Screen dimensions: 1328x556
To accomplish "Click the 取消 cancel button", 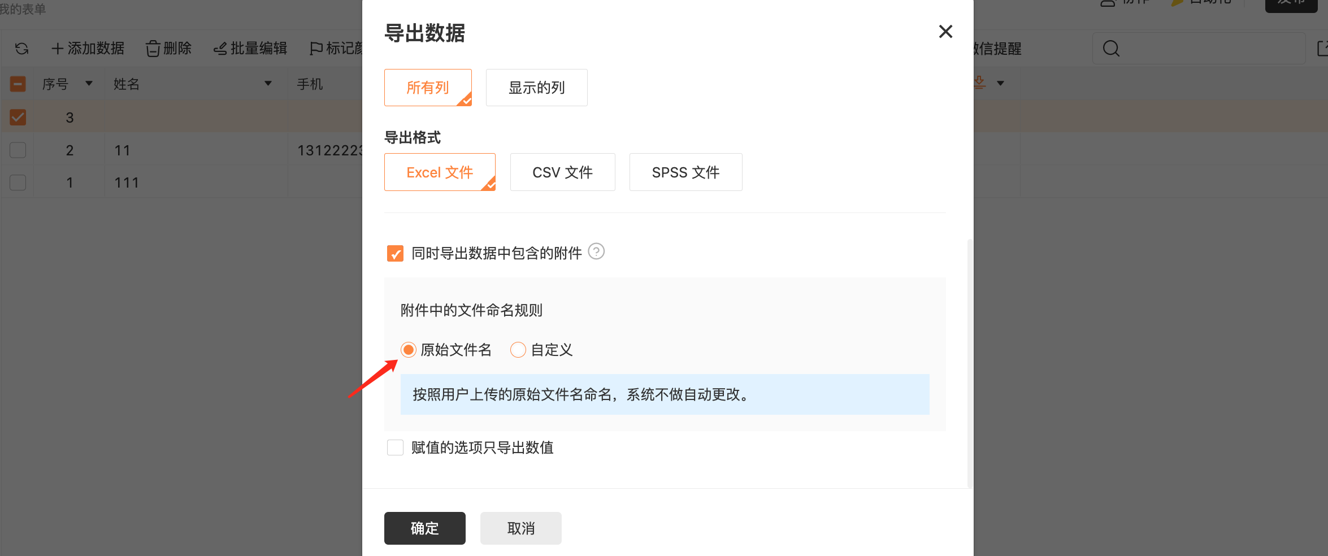I will coord(521,528).
